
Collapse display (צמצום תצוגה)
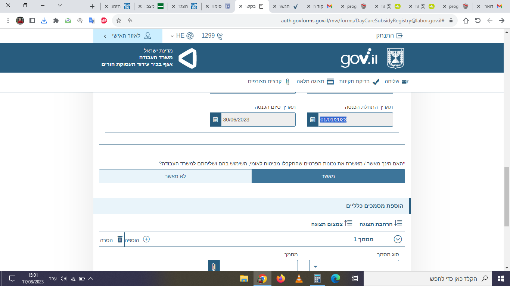click(332, 224)
